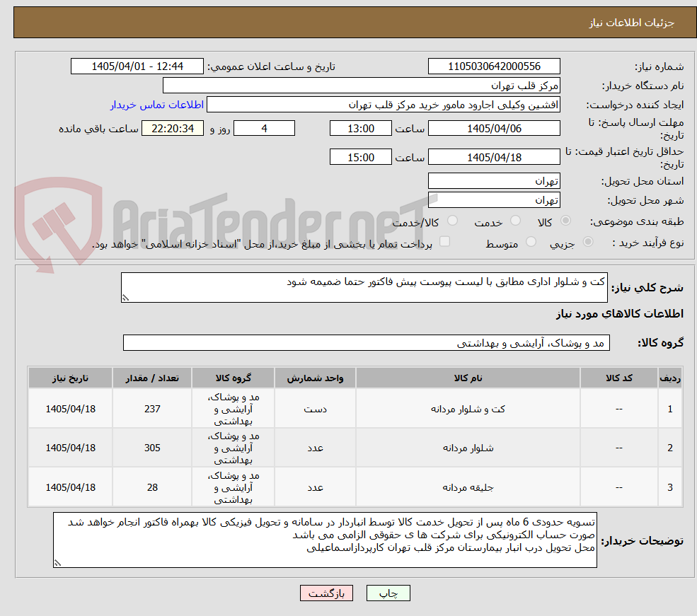This screenshot has width=697, height=616.
Task: Select the item name کت و شلوار مردانه
Action: (x=468, y=409)
